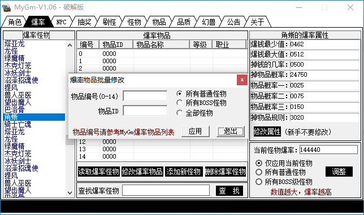Select the highlighted 角蜥 list entry
The image size is (364, 215).
pos(34,117)
